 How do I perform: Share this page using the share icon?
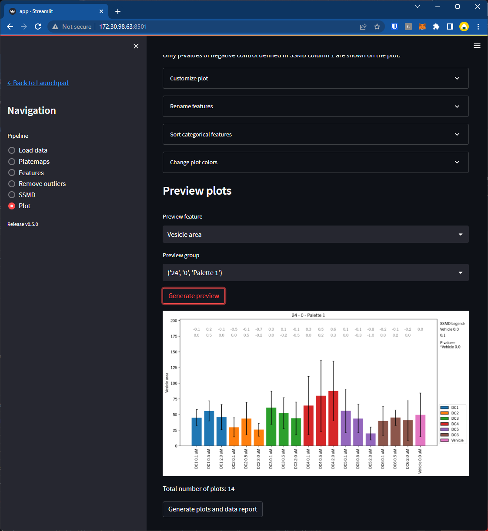pyautogui.click(x=363, y=27)
